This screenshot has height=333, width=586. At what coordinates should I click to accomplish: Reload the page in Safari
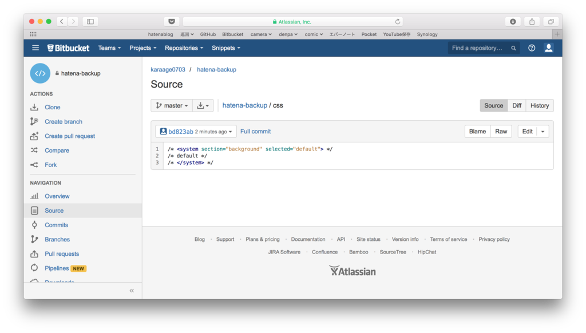click(398, 22)
